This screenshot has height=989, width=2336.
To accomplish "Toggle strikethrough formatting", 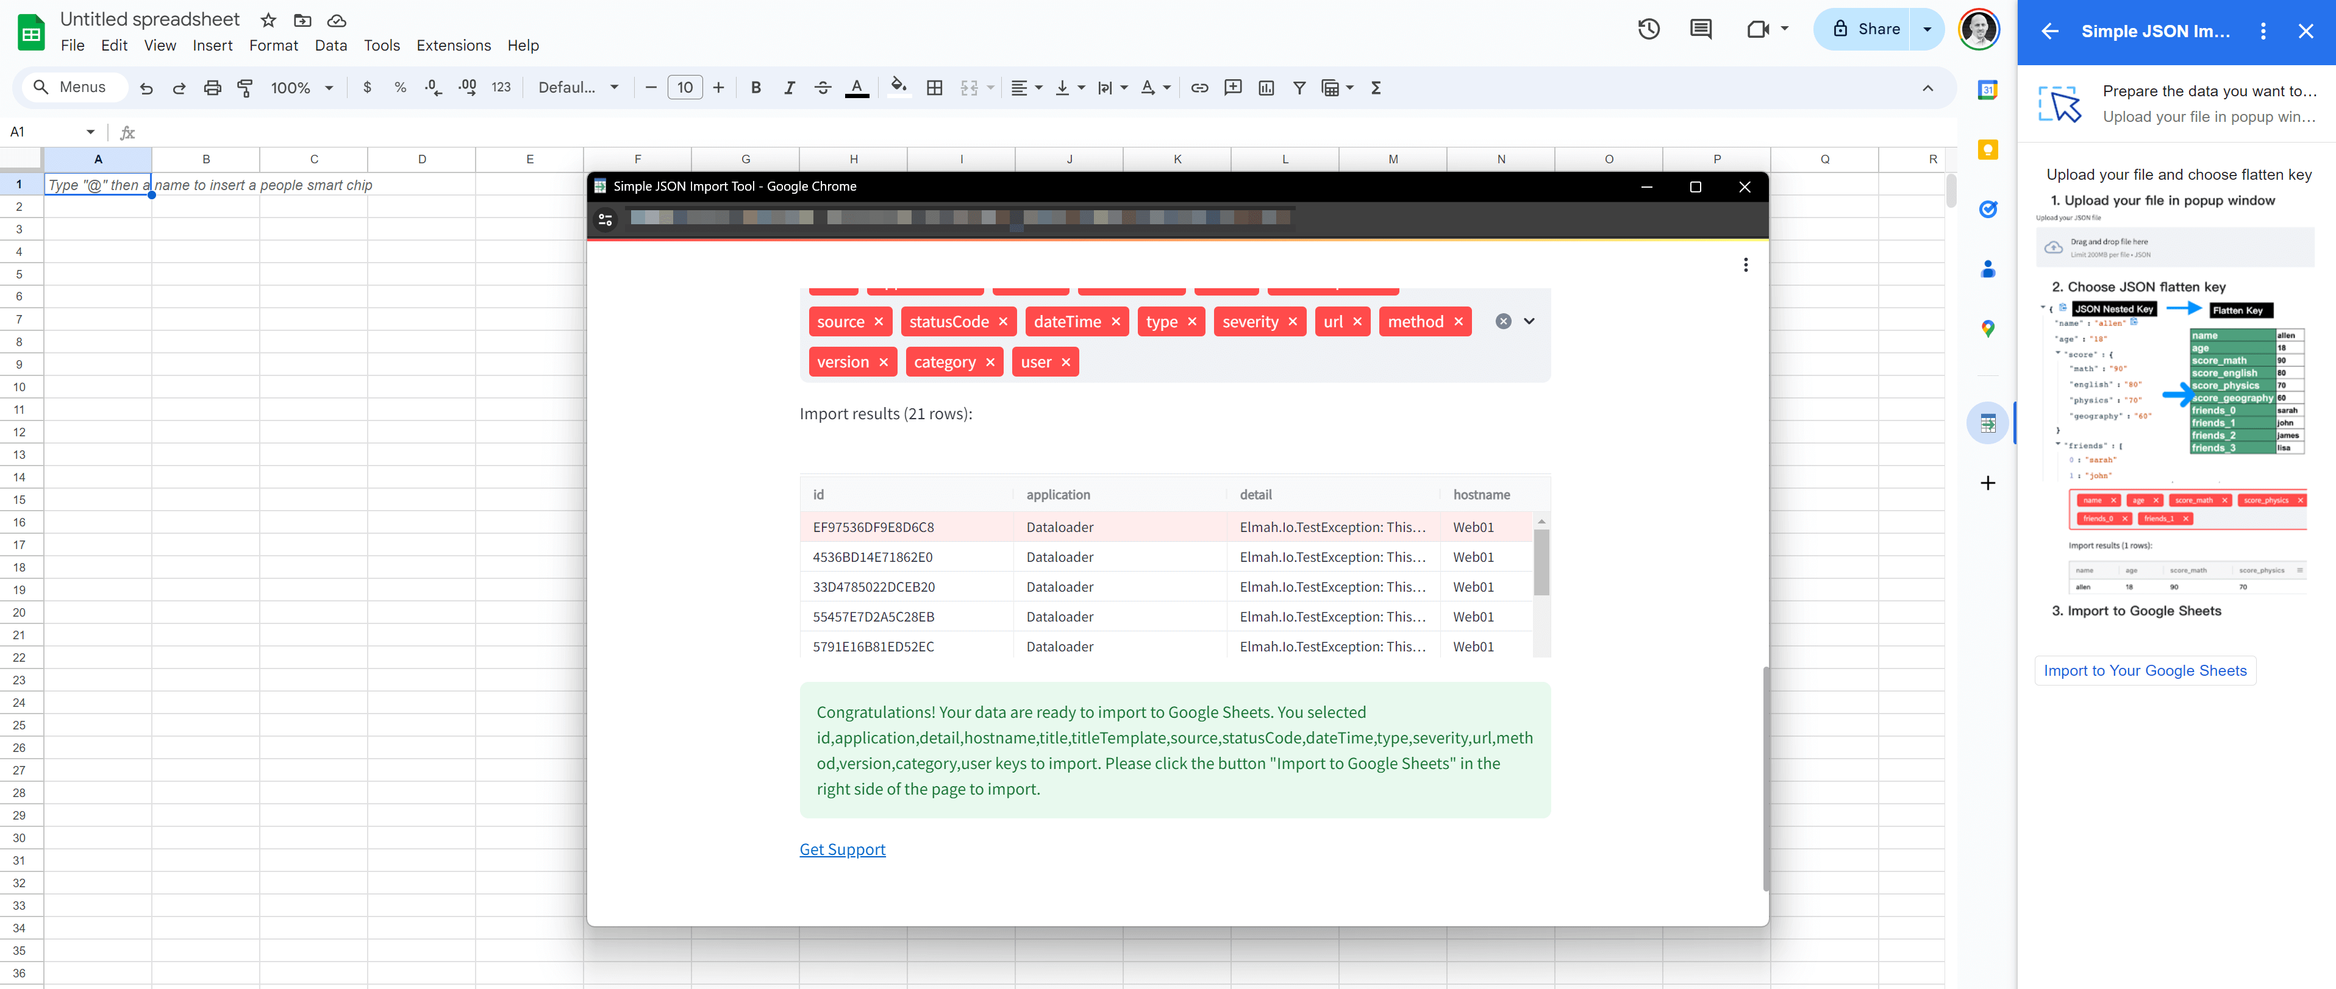I will click(823, 87).
